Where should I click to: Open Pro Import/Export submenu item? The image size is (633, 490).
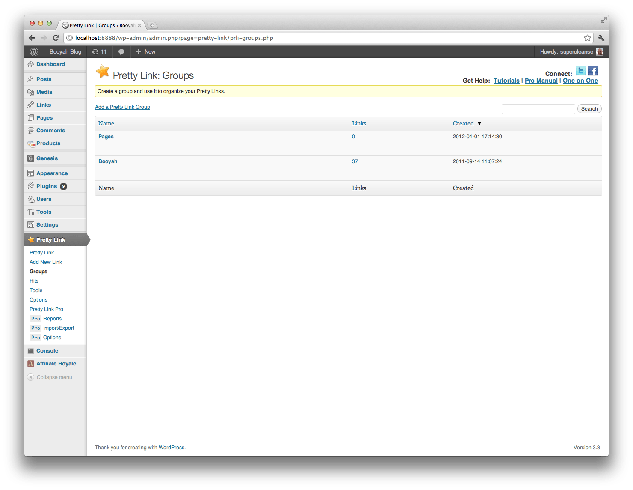pyautogui.click(x=52, y=328)
